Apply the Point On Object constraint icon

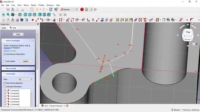[x=192, y=20]
